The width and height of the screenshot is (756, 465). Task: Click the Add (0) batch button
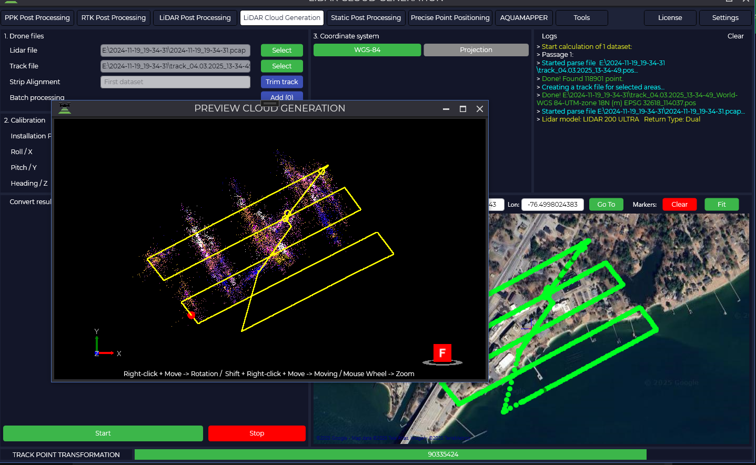(x=282, y=96)
